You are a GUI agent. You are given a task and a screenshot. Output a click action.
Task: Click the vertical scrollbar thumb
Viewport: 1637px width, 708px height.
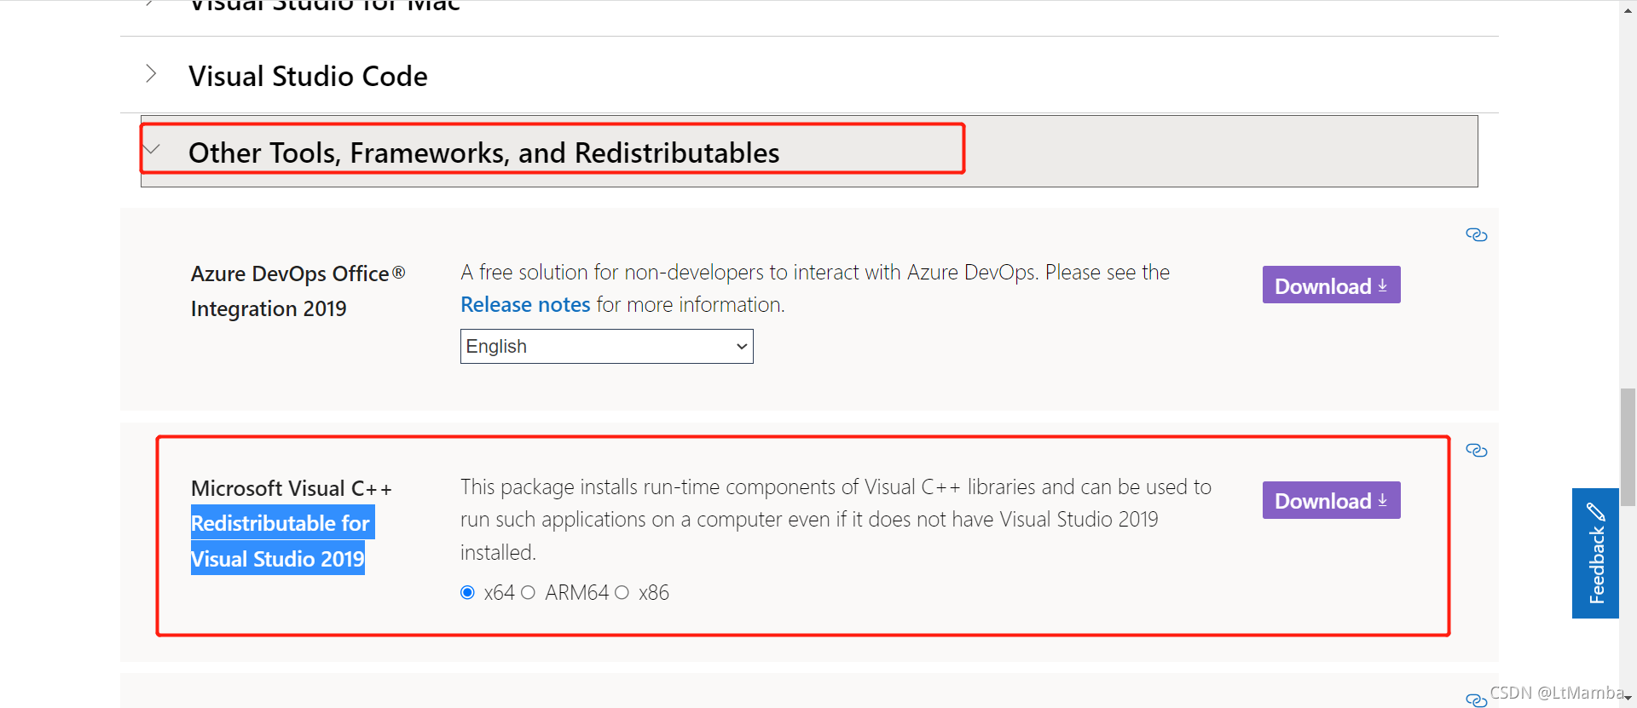[x=1628, y=446]
